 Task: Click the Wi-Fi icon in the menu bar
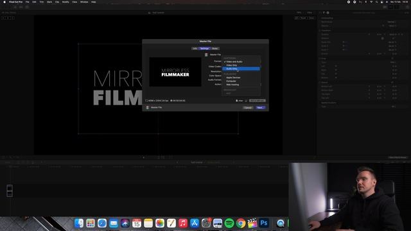pyautogui.click(x=371, y=2)
